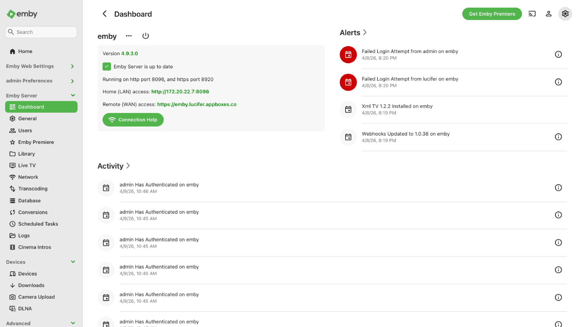Click red icon of admin failed login alert
Image resolution: width=582 pixels, height=327 pixels.
pyautogui.click(x=348, y=54)
